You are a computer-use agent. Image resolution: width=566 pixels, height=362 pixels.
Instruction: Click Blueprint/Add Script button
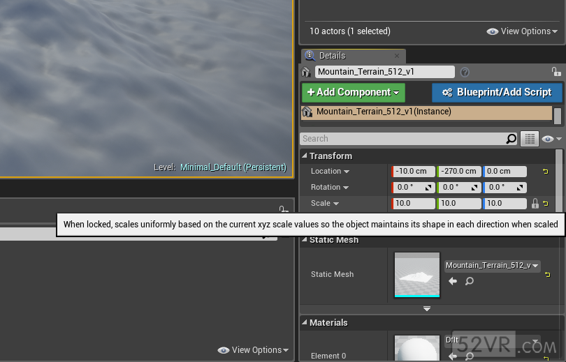[x=497, y=93]
